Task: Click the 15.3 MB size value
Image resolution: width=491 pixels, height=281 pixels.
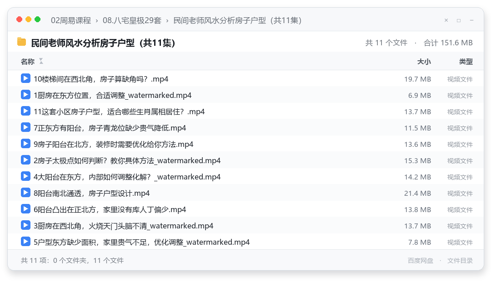Action: point(417,160)
